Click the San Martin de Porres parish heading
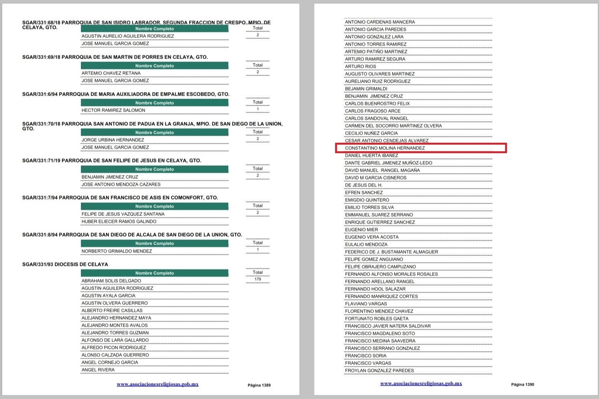The width and height of the screenshot is (599, 399). tap(115, 57)
